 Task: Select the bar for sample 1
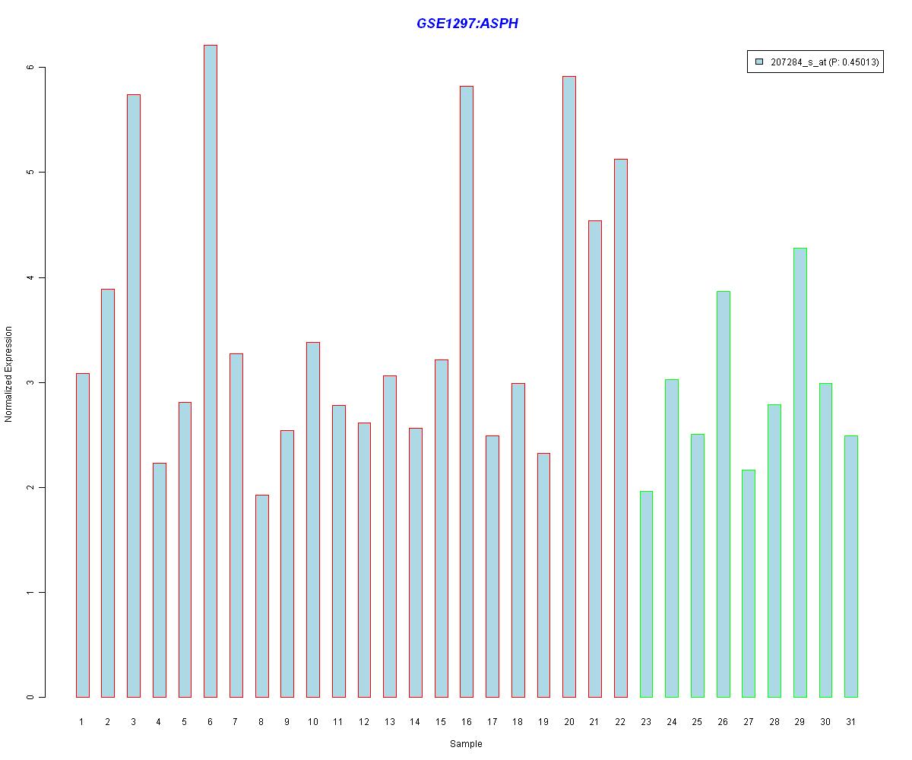(82, 535)
